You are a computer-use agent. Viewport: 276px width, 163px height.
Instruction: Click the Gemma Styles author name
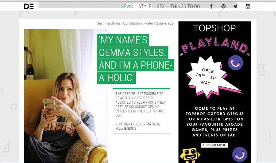coord(108,23)
